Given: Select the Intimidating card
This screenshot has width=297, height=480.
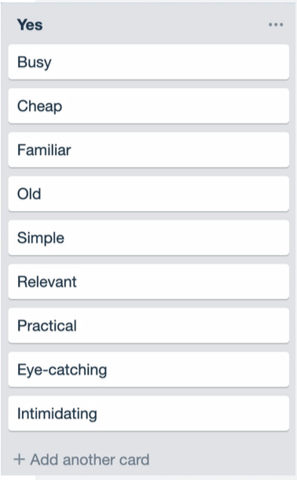Looking at the screenshot, I should click(x=148, y=414).
